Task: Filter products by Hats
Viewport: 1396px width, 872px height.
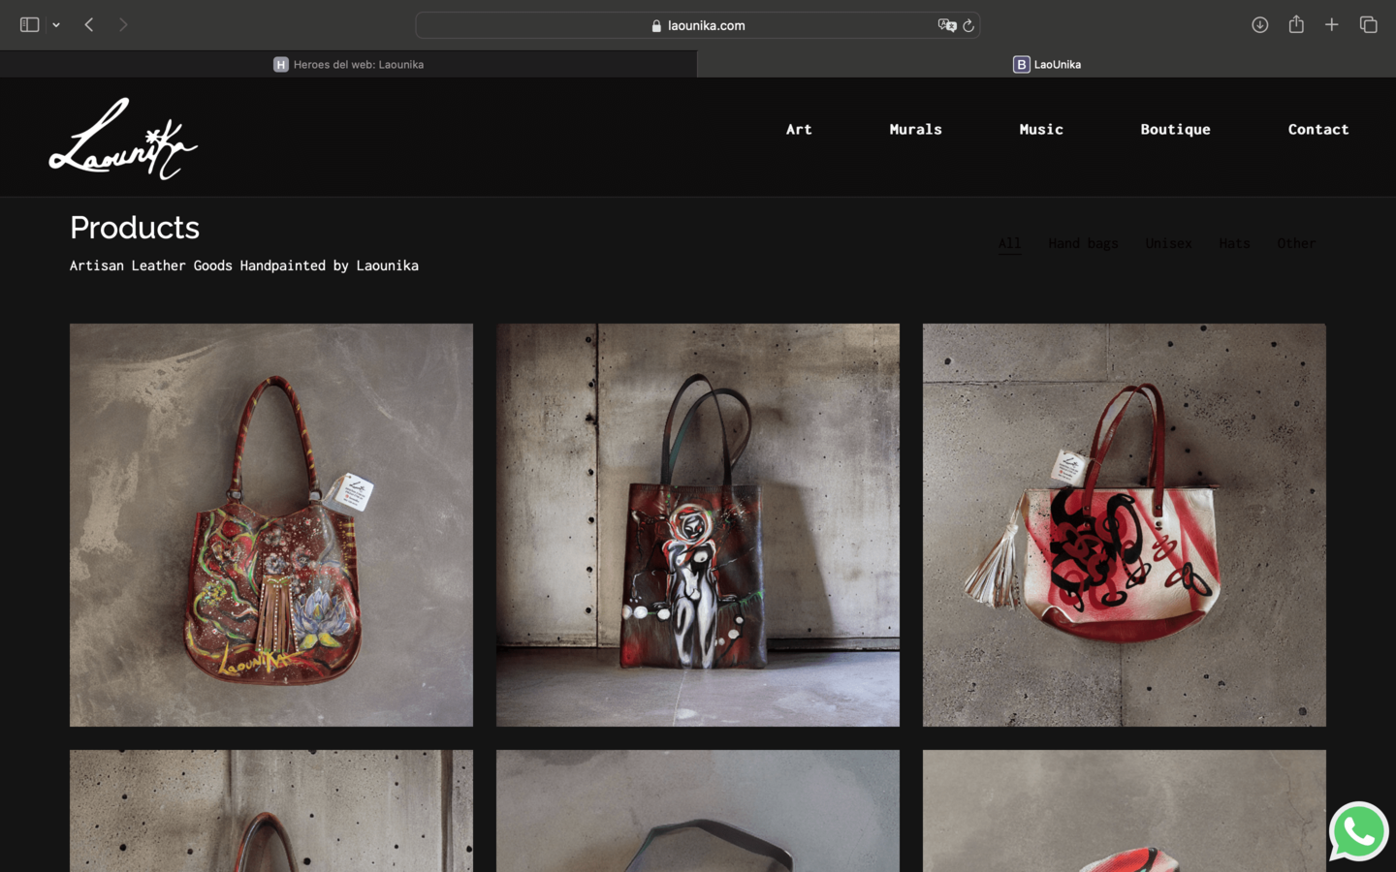Action: [1234, 243]
